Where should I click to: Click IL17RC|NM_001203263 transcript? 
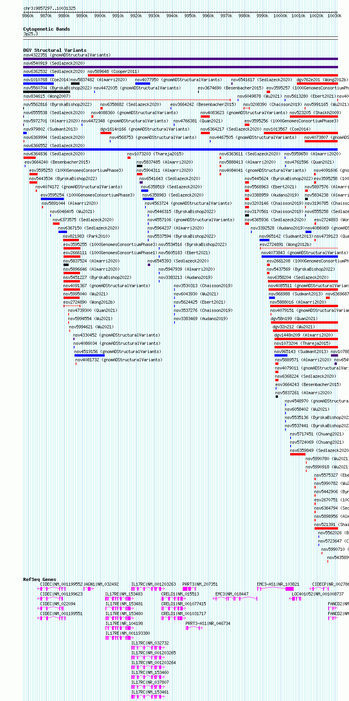point(153,584)
